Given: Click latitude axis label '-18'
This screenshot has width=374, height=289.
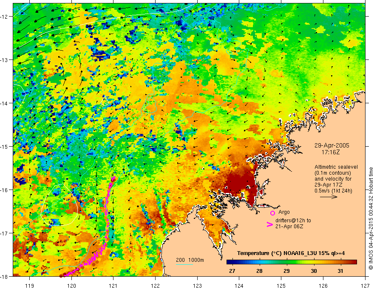Looking at the screenshot, I should [4, 277].
